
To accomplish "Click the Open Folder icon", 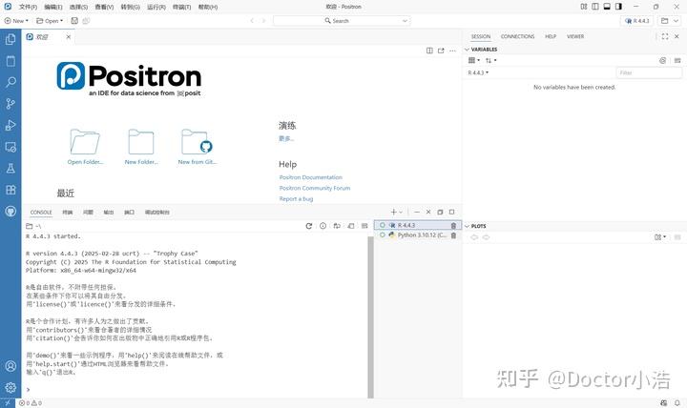I will 85,141.
